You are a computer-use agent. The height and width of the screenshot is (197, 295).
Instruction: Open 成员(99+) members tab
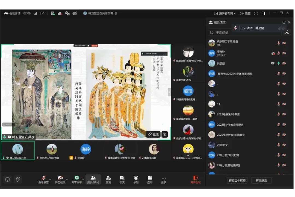[x=93, y=179]
